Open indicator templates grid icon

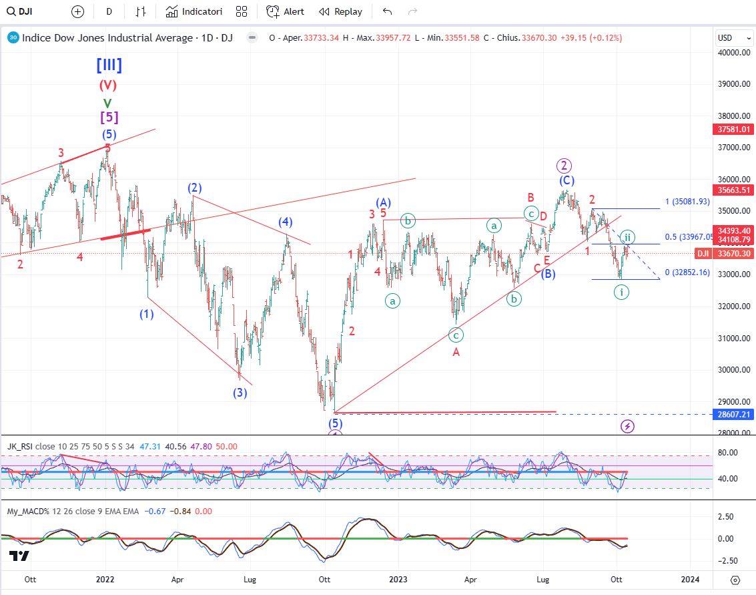pos(242,11)
